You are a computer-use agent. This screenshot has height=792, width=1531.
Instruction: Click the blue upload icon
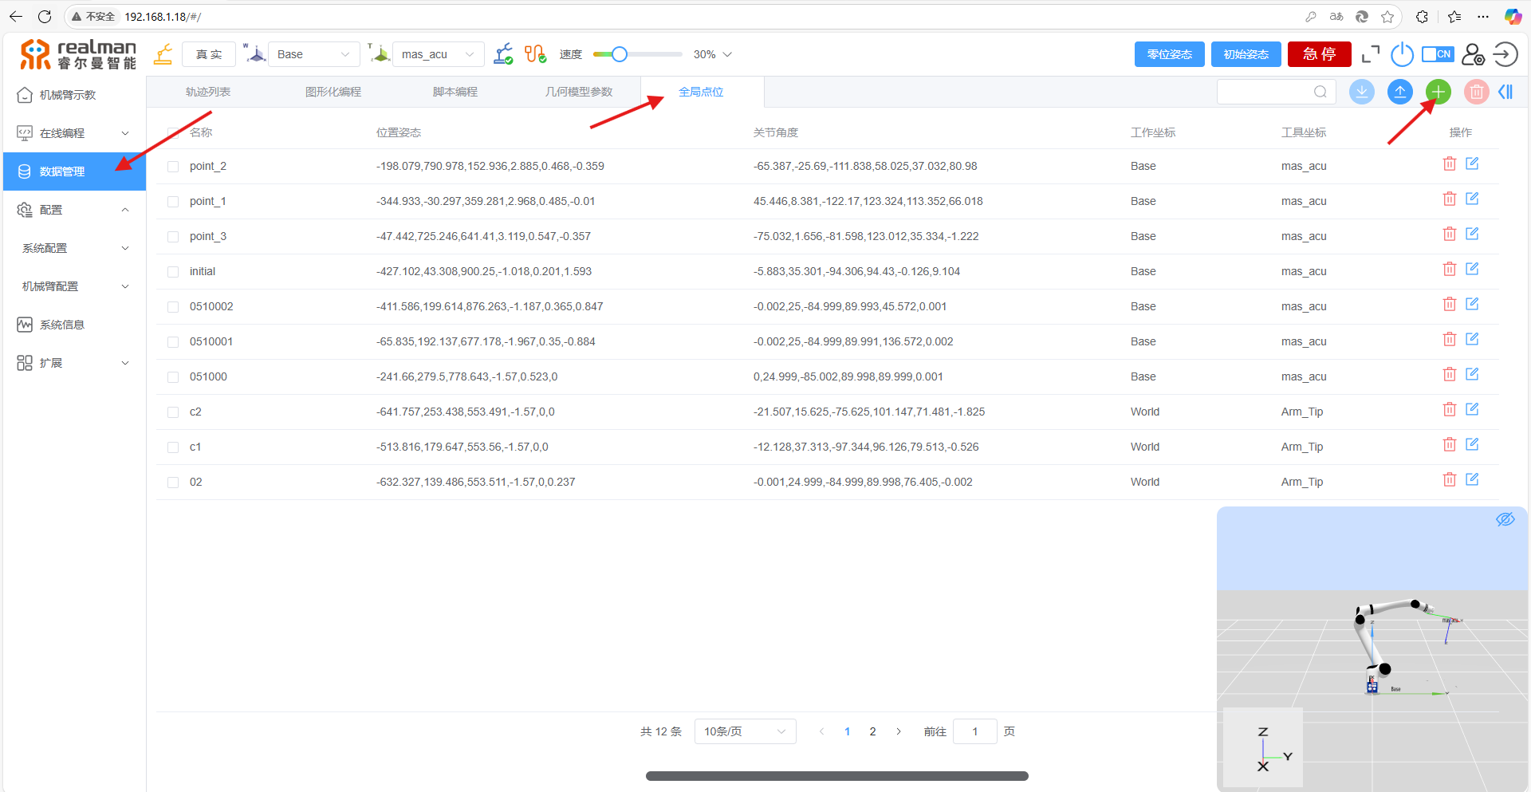[x=1399, y=92]
